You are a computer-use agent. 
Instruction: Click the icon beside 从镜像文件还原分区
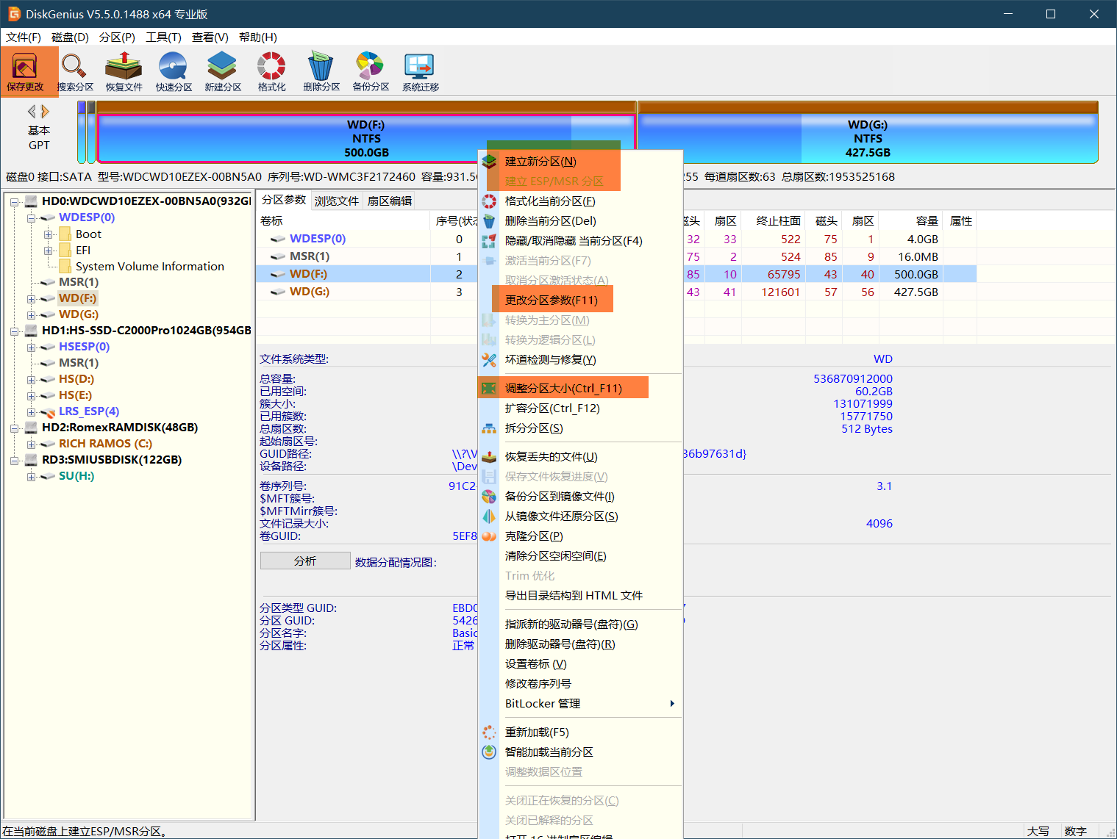[489, 516]
